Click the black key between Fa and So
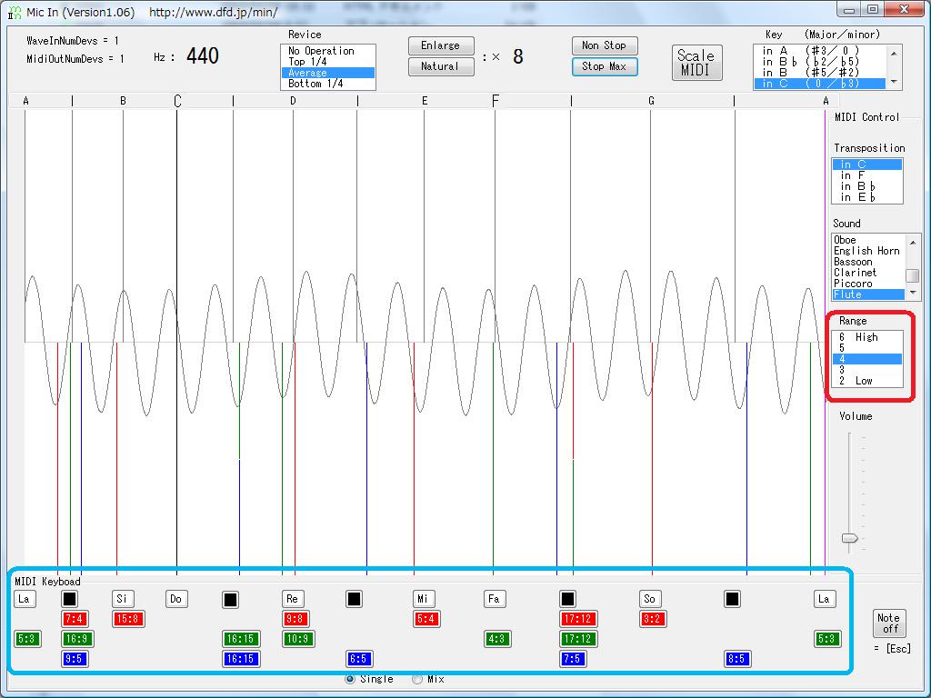 pyautogui.click(x=567, y=599)
